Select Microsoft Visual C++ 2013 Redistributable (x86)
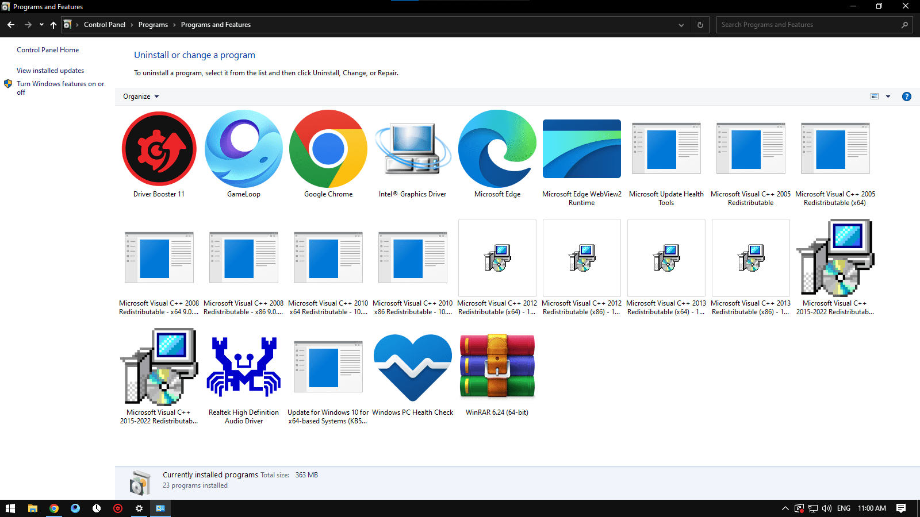This screenshot has height=517, width=920. [x=751, y=258]
